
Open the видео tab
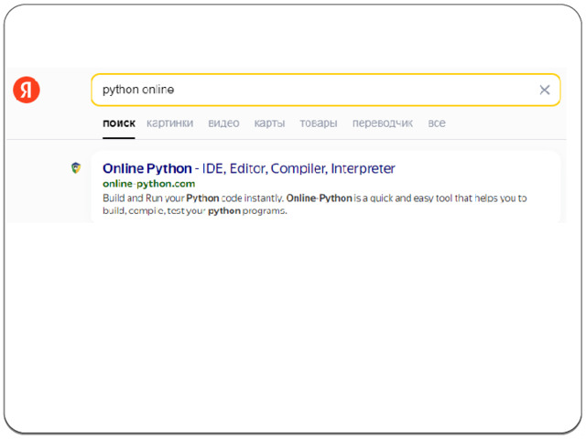[223, 123]
